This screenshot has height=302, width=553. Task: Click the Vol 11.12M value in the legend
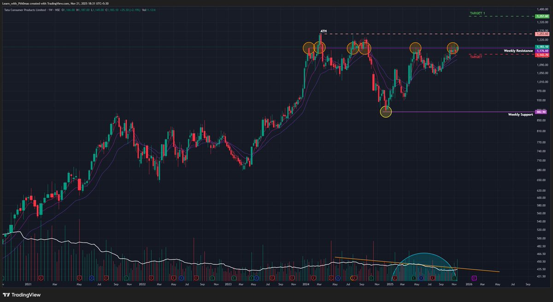[148, 9]
